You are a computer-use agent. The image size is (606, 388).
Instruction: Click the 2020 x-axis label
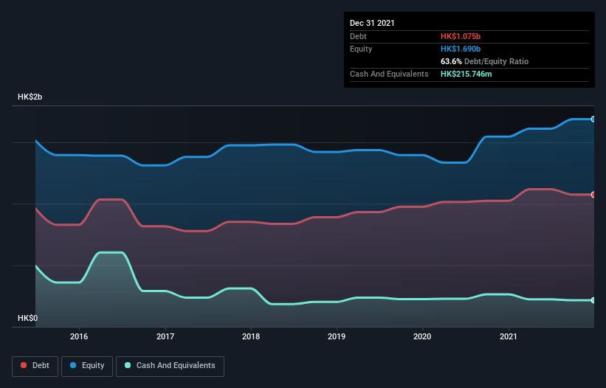click(x=422, y=336)
